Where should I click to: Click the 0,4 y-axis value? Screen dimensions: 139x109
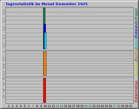point(4,66)
